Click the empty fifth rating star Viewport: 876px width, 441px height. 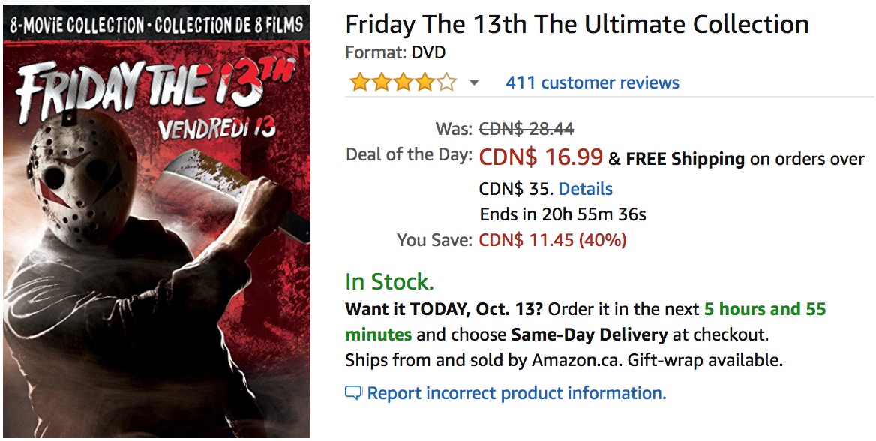pos(446,82)
